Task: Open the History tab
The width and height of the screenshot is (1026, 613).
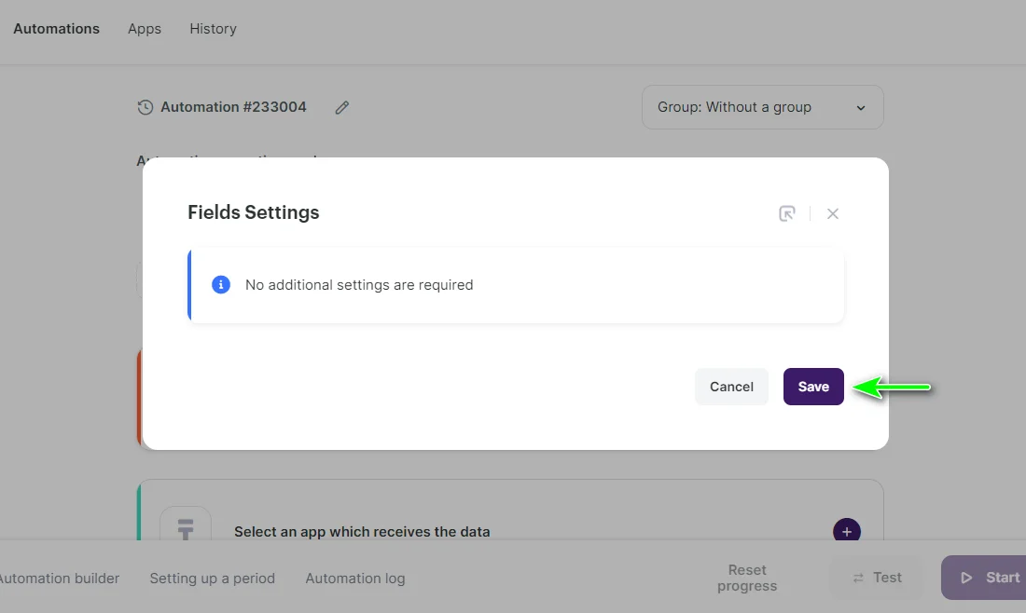Action: (x=213, y=29)
